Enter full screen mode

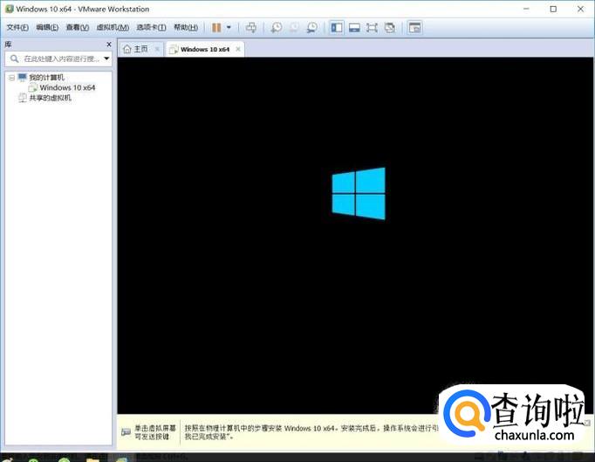coord(372,27)
